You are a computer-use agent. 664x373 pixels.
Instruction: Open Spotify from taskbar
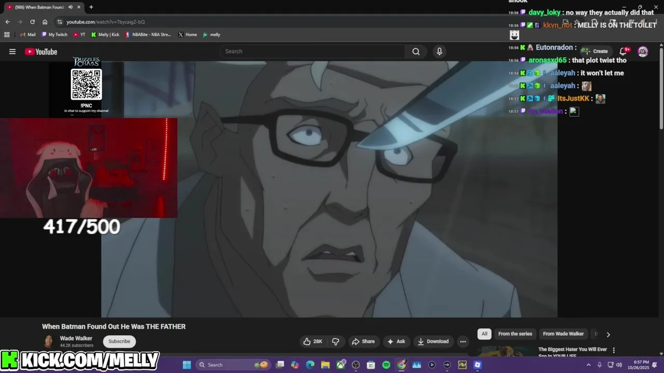(x=386, y=365)
